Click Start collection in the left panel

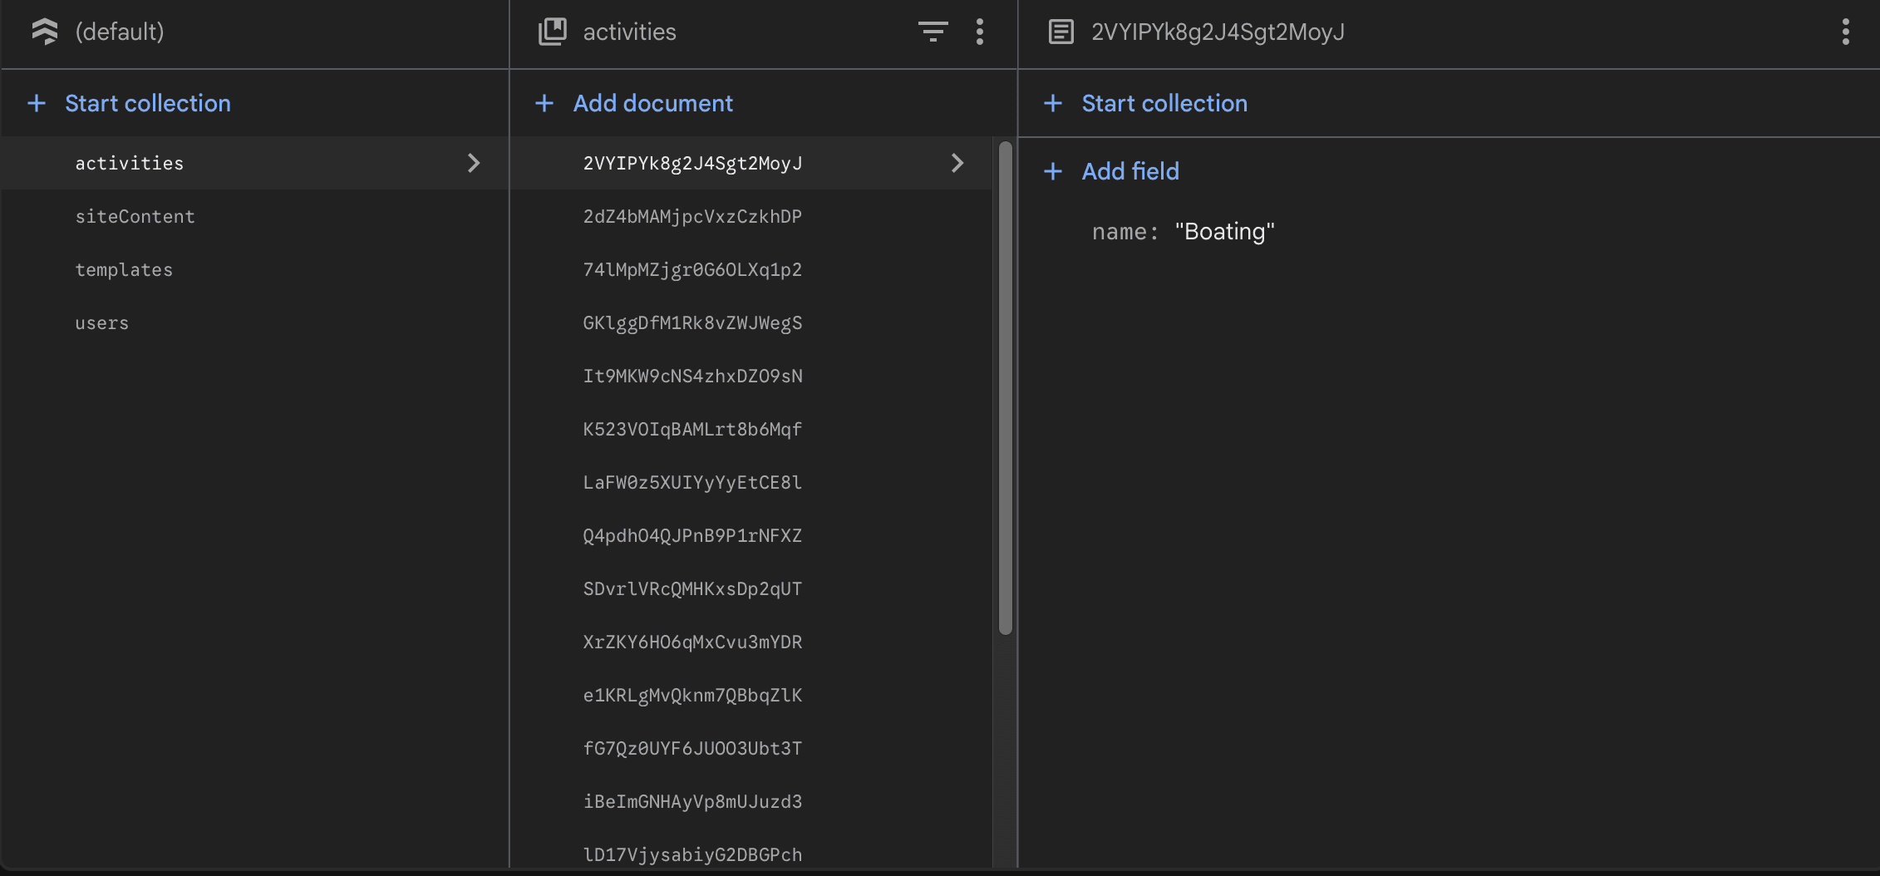coord(147,103)
